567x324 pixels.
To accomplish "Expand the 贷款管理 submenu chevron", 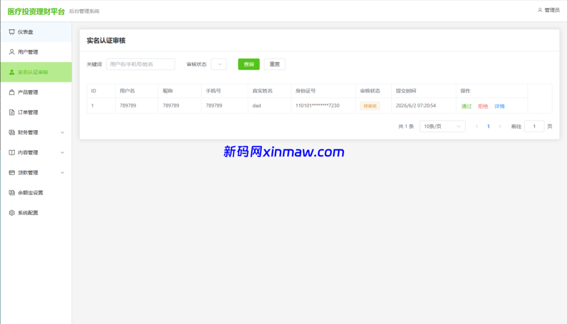I will coord(62,172).
